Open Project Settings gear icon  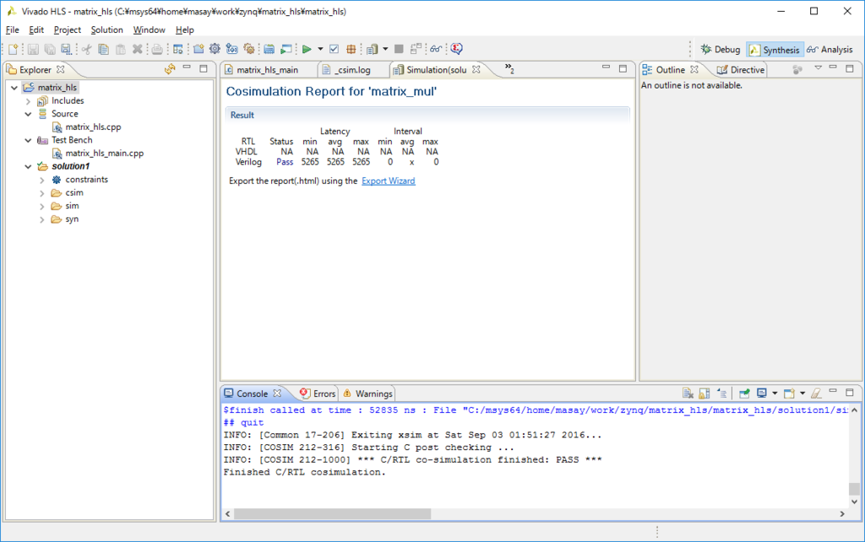(x=215, y=49)
